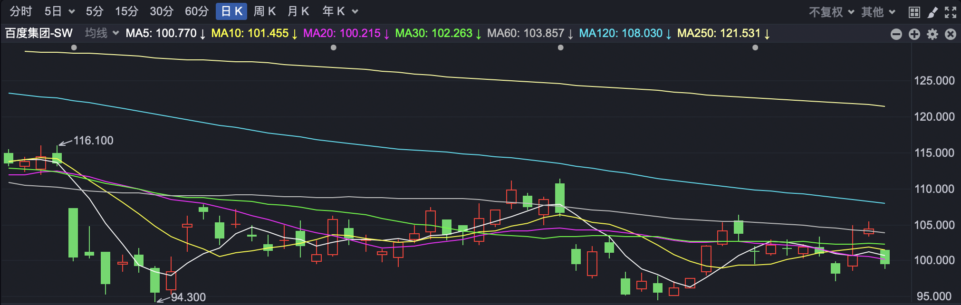
Task: Open indicator settings via gear icon
Action: 932,34
